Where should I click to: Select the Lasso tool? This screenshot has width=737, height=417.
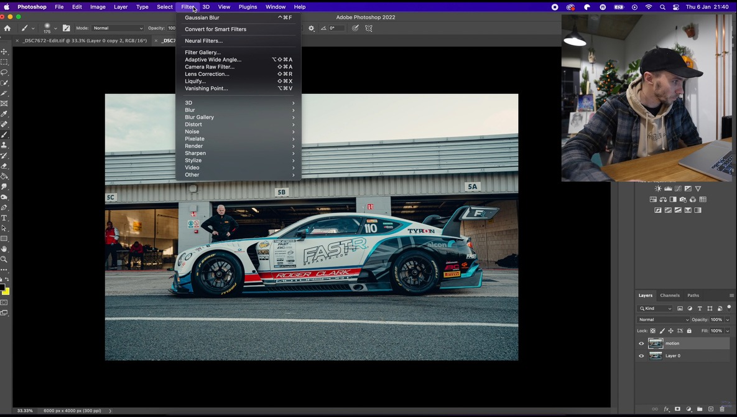tap(4, 72)
